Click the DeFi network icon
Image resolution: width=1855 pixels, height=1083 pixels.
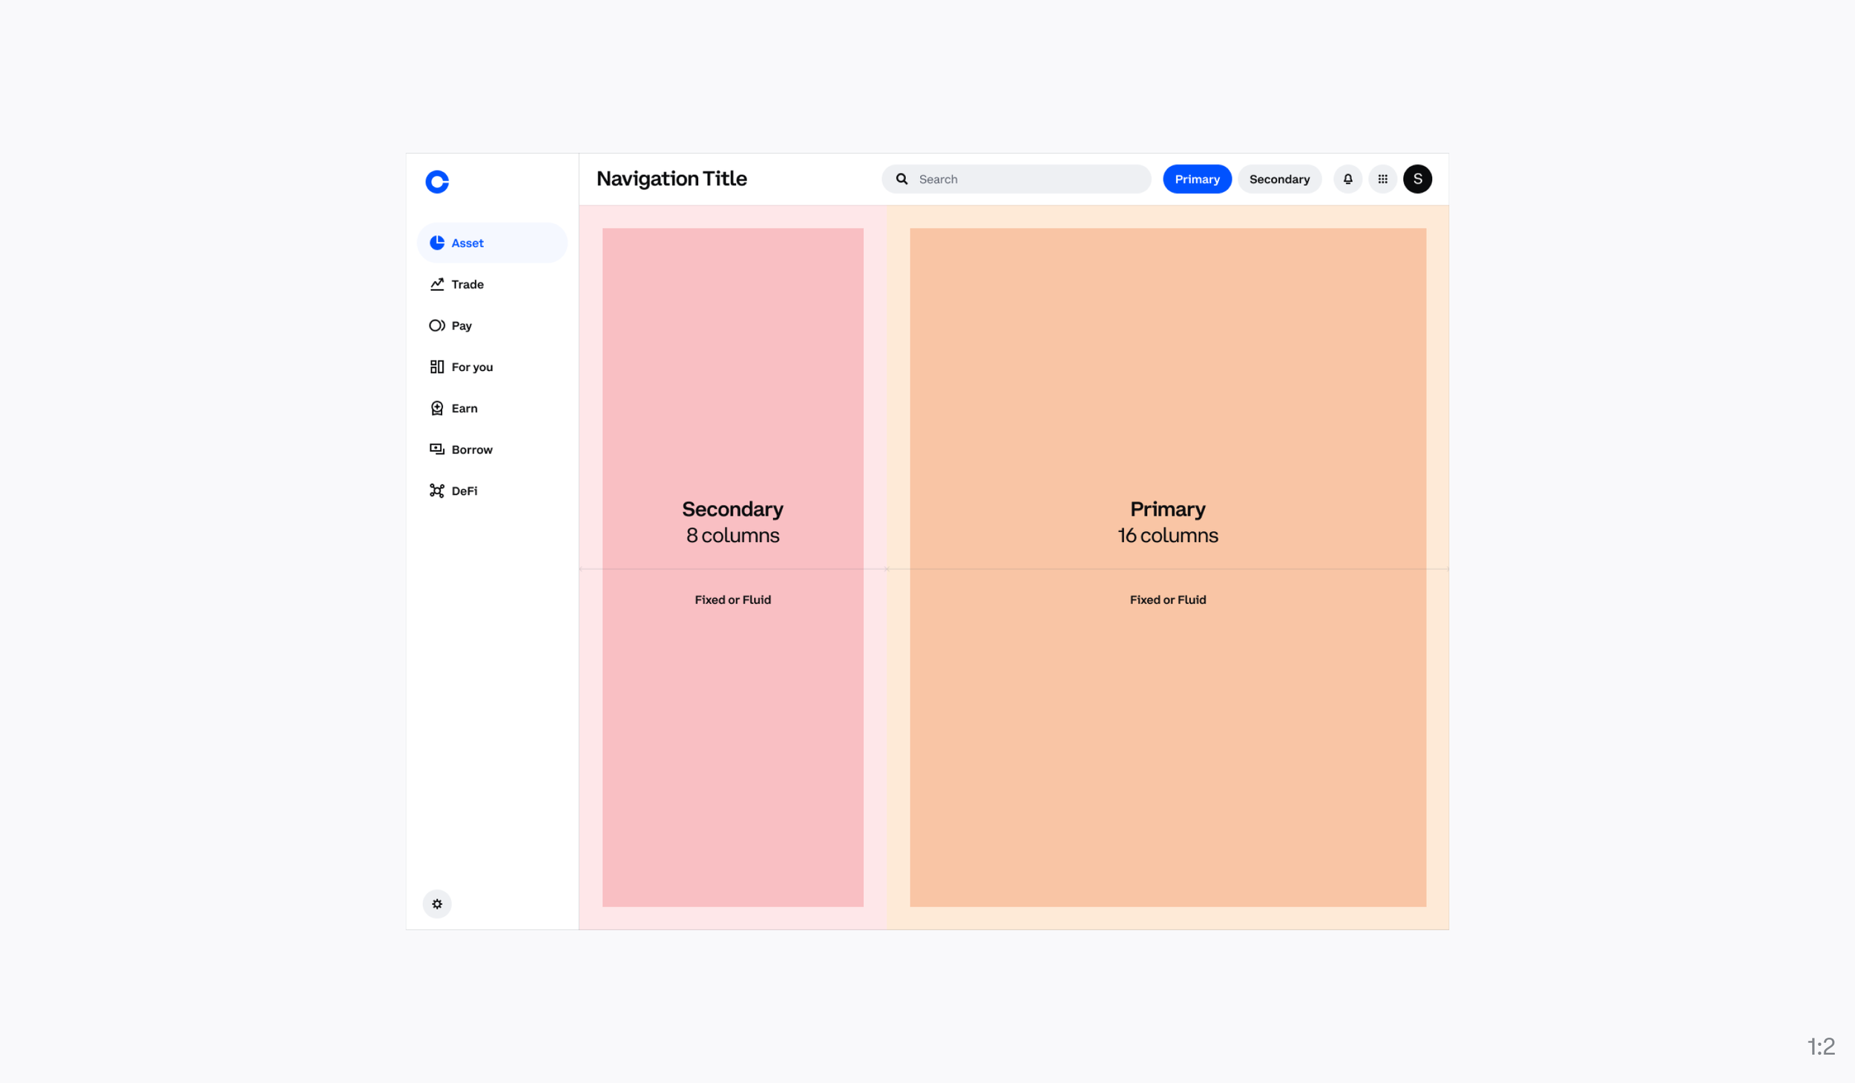437,491
